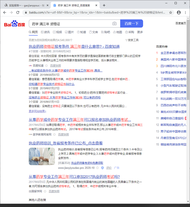
Task: Open hot item 6 小型汽车驾驶证取消
Action: (173, 86)
